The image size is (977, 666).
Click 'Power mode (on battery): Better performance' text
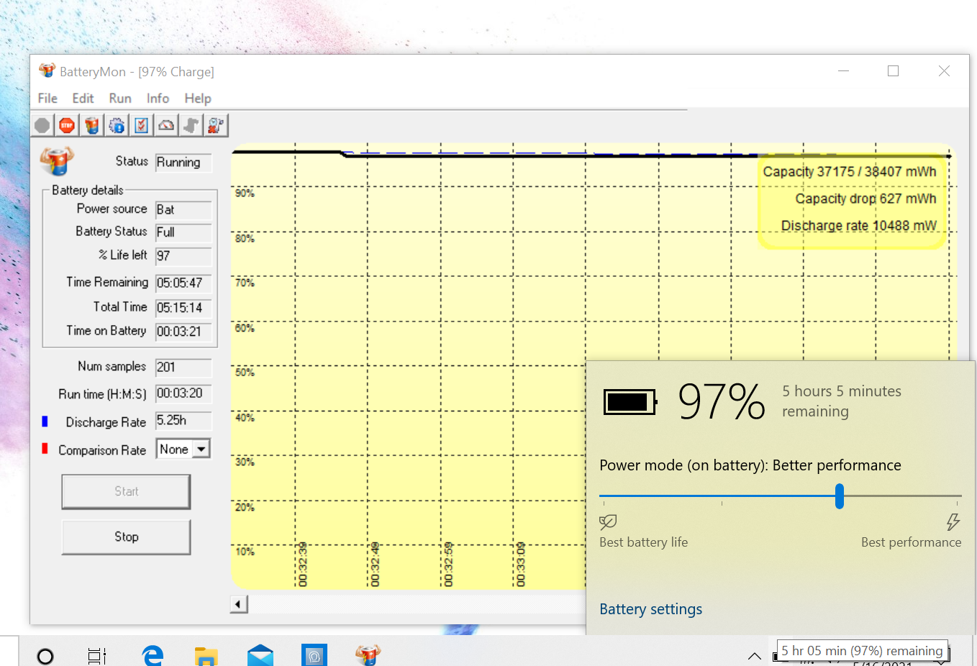tap(750, 465)
